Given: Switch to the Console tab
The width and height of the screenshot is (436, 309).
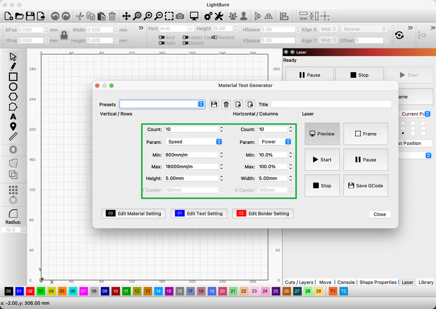Looking at the screenshot, I should 346,282.
